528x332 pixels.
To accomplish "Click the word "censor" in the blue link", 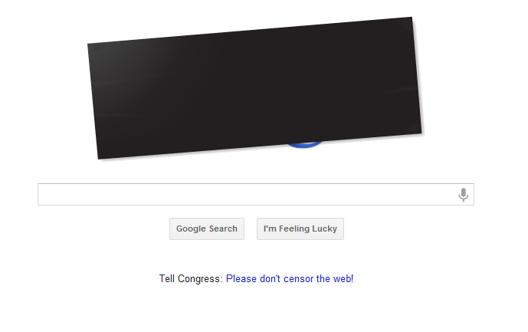I will pos(298,279).
